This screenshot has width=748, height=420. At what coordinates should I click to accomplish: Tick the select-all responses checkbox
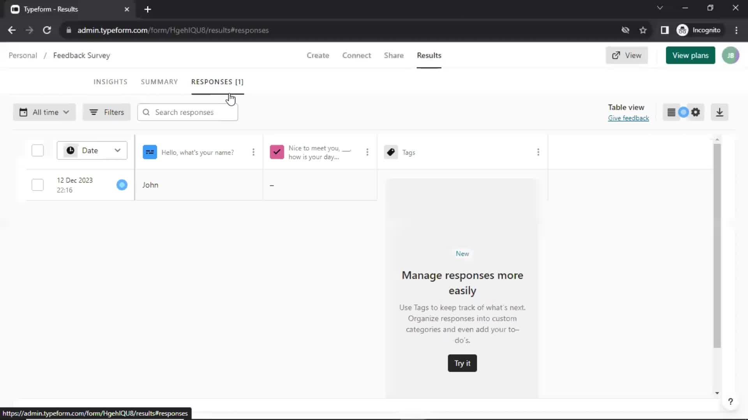pos(37,150)
